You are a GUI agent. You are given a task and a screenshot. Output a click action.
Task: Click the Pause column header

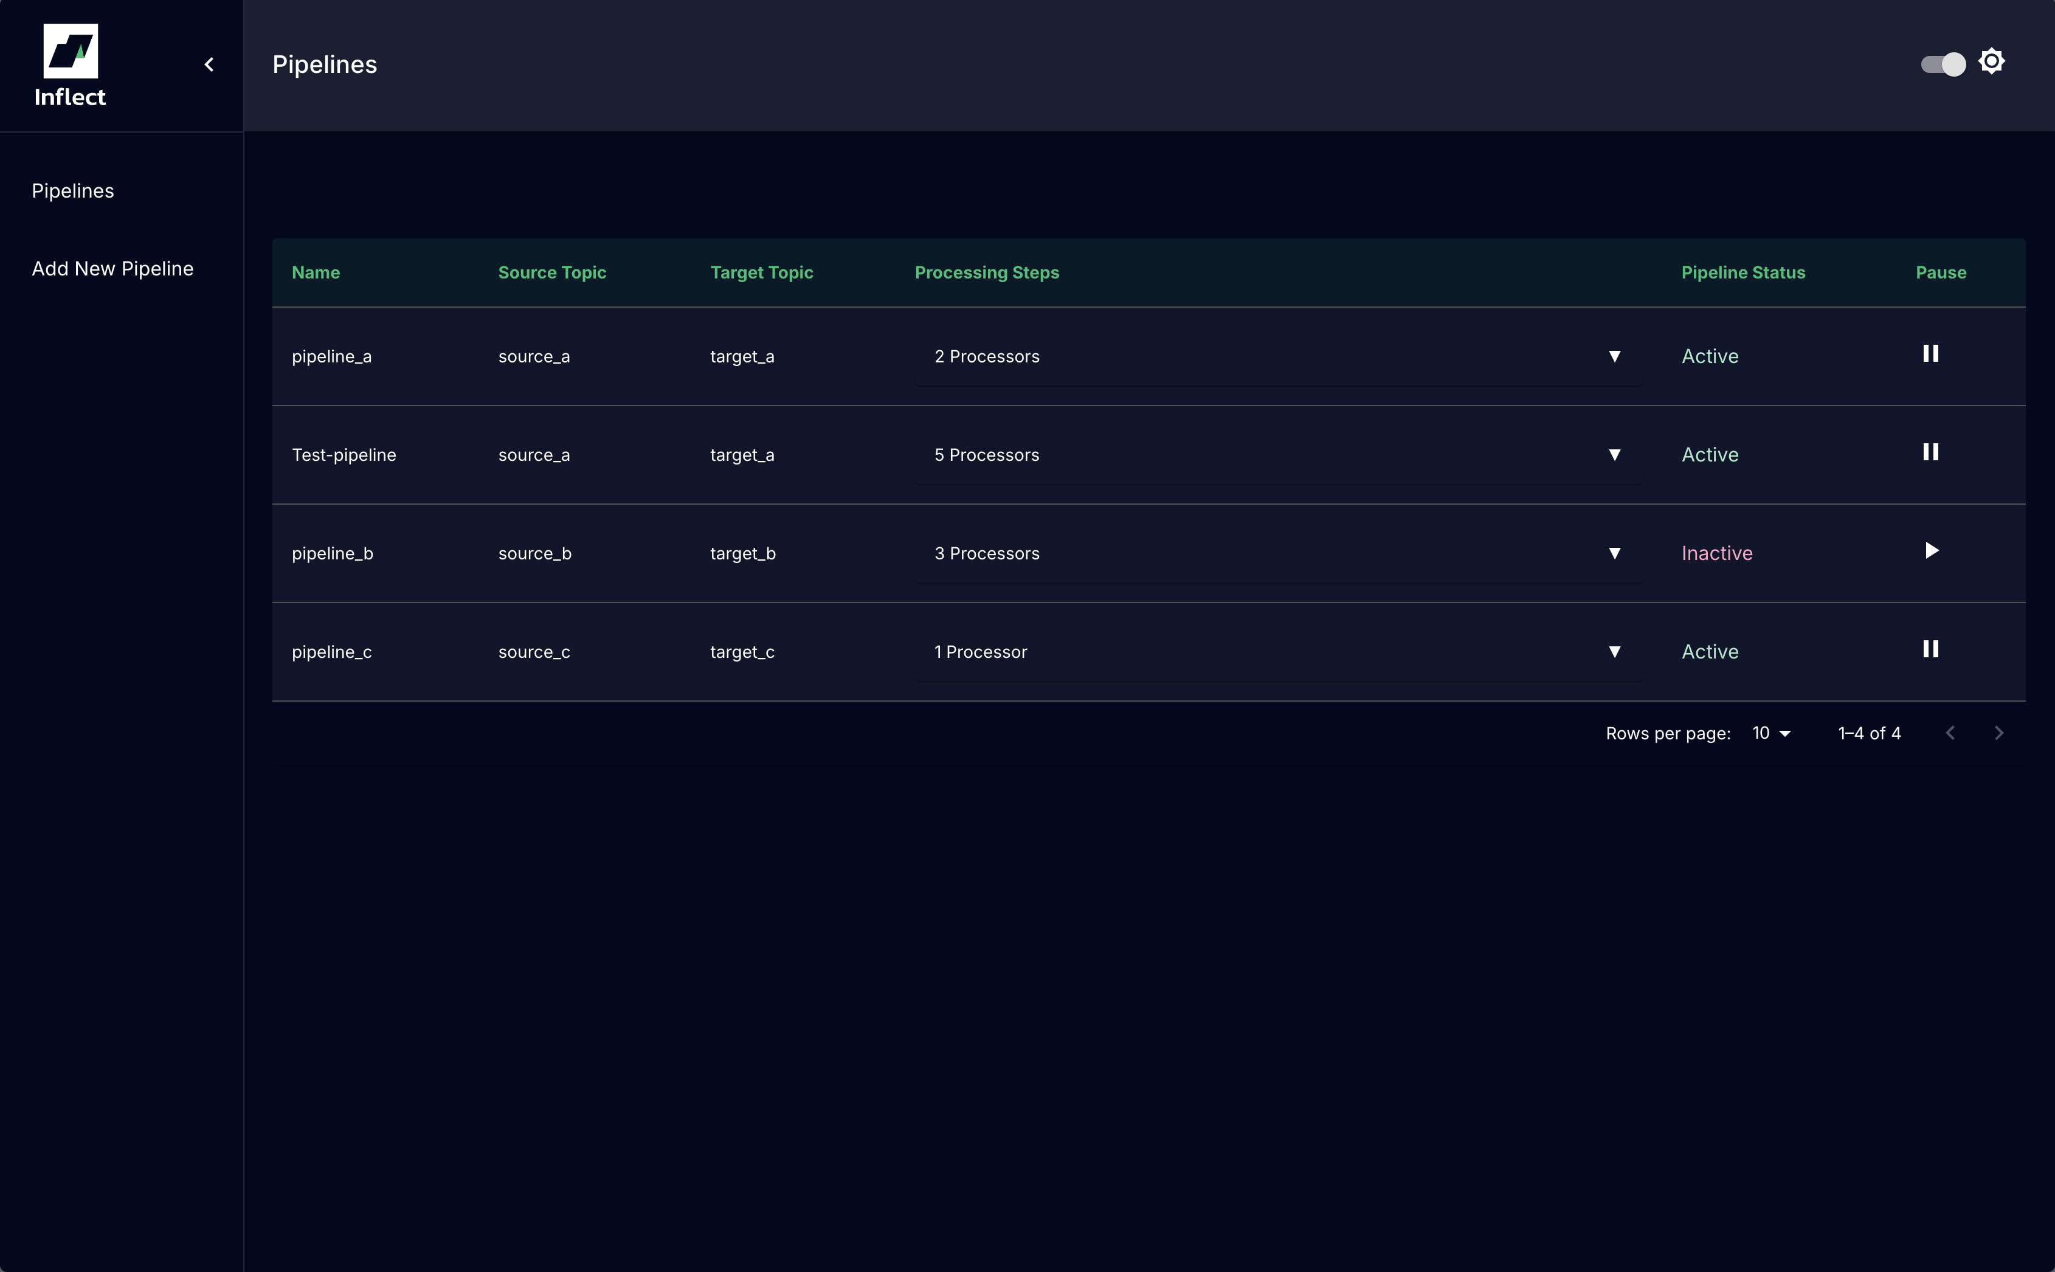click(1941, 272)
